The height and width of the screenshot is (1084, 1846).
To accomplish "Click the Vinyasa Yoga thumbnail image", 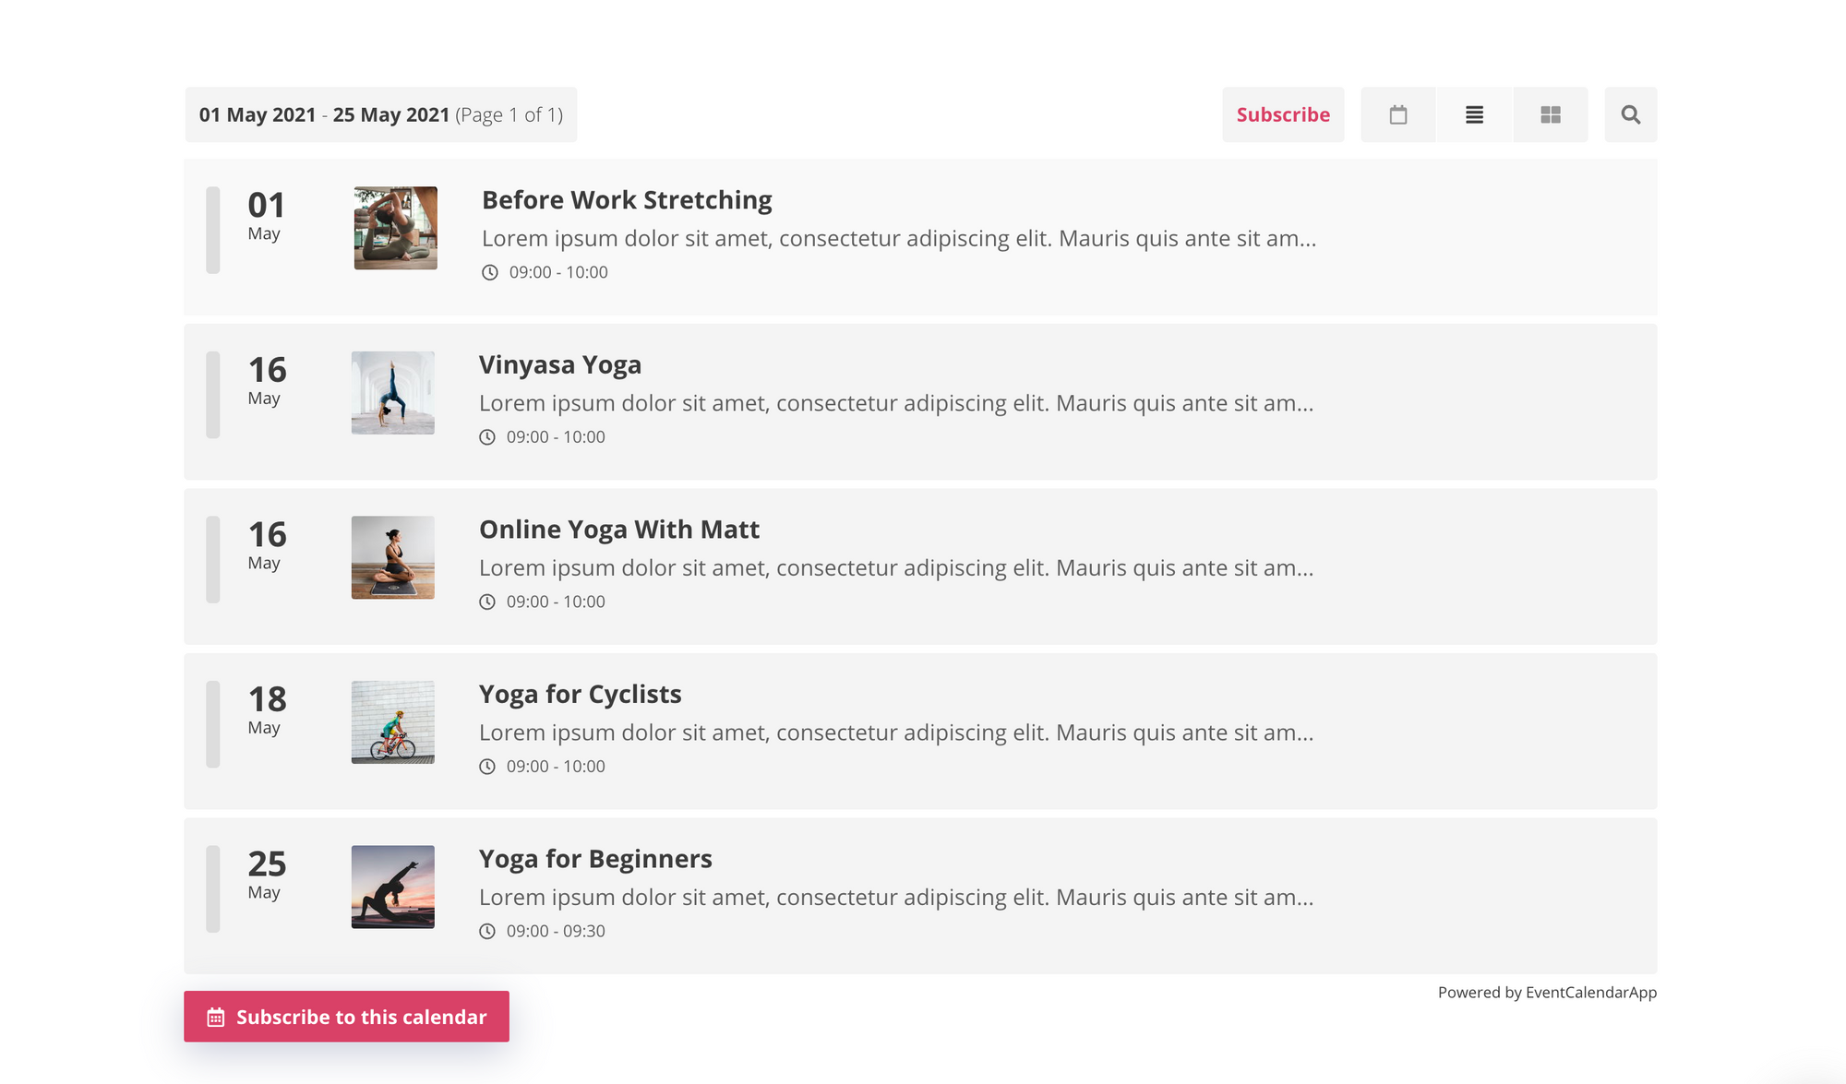I will pos(393,393).
